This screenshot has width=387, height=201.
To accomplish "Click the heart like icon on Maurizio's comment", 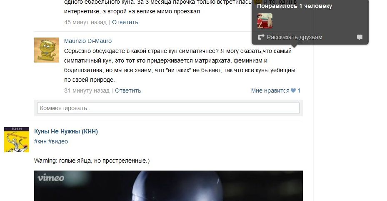I will point(293,90).
